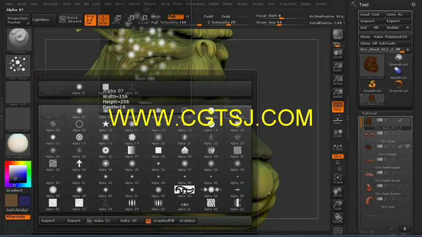Select the AlphaBrush tool icon

coord(398,73)
